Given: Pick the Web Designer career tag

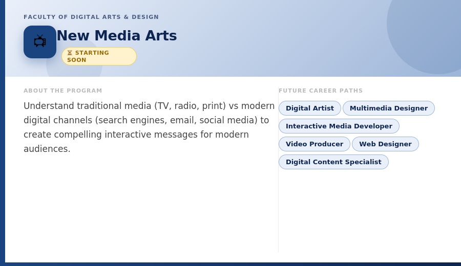Looking at the screenshot, I should pos(385,144).
